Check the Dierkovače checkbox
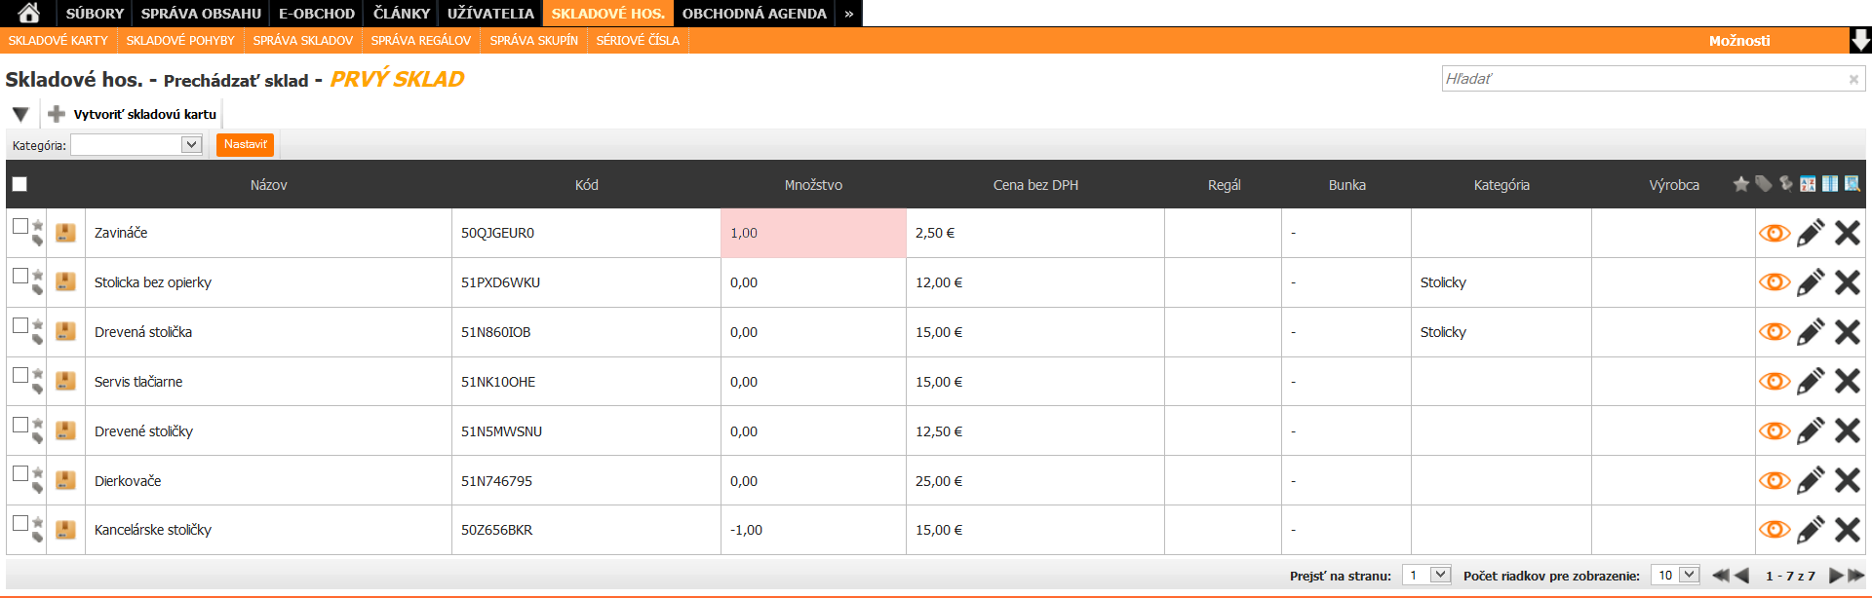Viewport: 1872px width, 598px height. tap(20, 473)
